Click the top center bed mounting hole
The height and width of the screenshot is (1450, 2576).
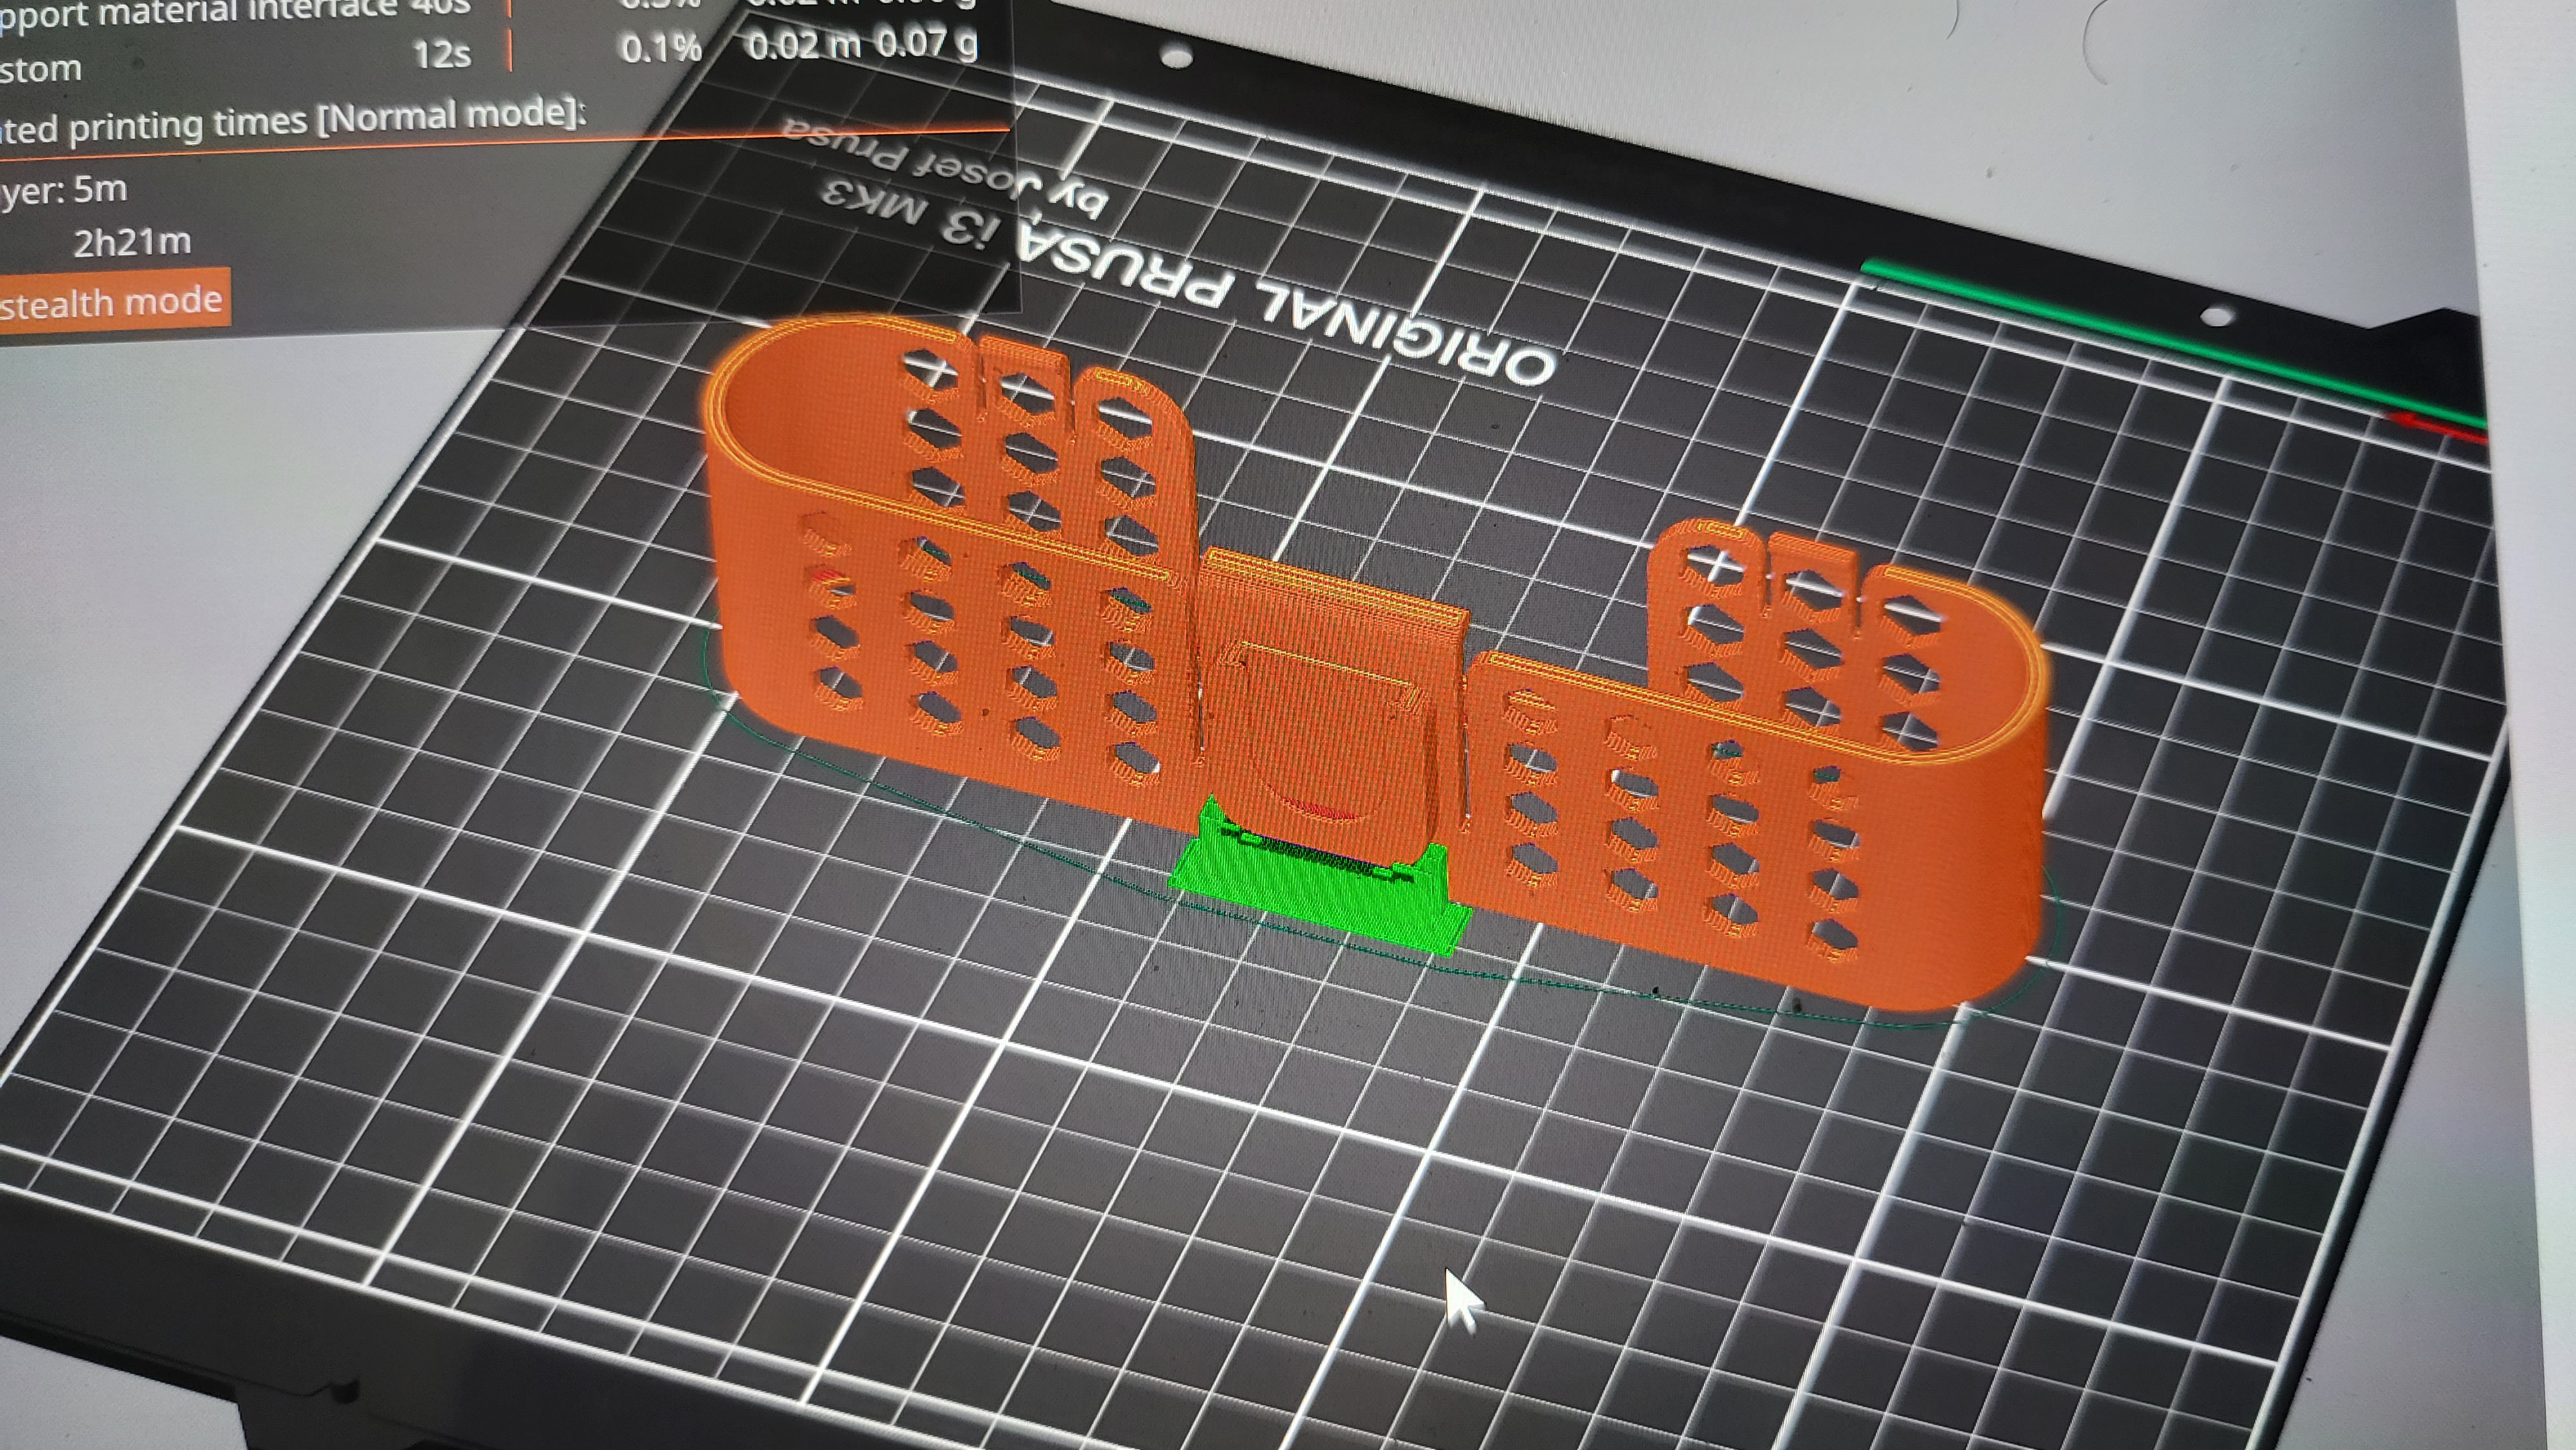click(1176, 57)
